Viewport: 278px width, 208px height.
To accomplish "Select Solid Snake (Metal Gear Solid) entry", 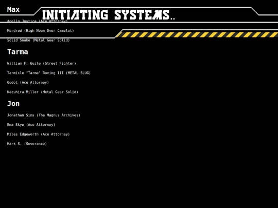I will pyautogui.click(x=38, y=40).
